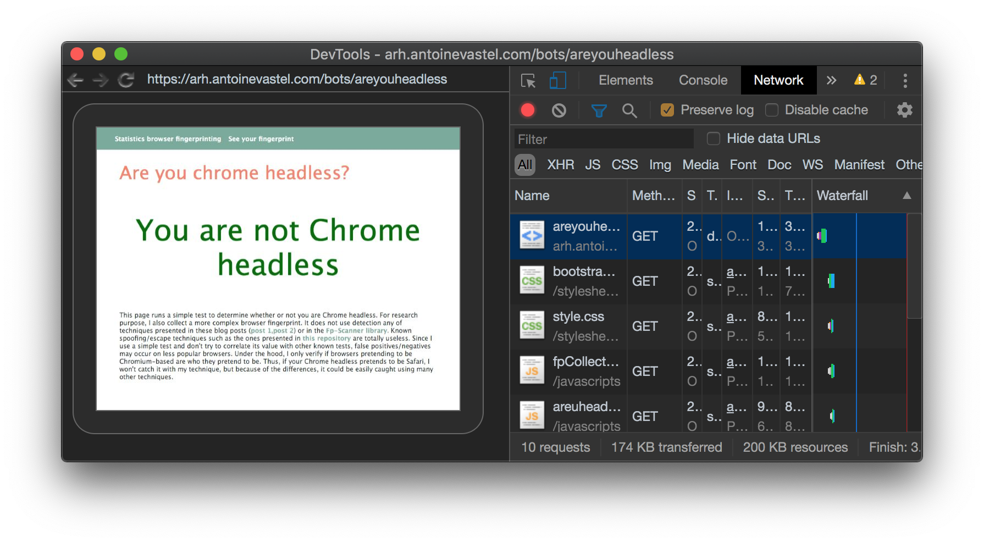Click the waterfall bar of areyouheadless request

pos(822,236)
